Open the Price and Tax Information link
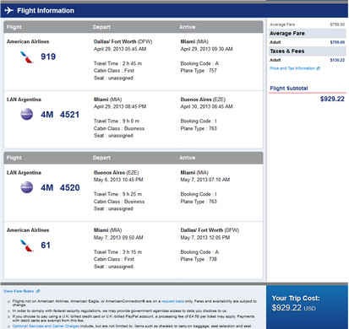Image resolution: width=349 pixels, height=329 pixels. (x=292, y=68)
